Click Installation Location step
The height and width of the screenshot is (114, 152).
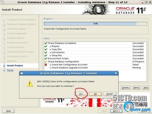point(17,43)
